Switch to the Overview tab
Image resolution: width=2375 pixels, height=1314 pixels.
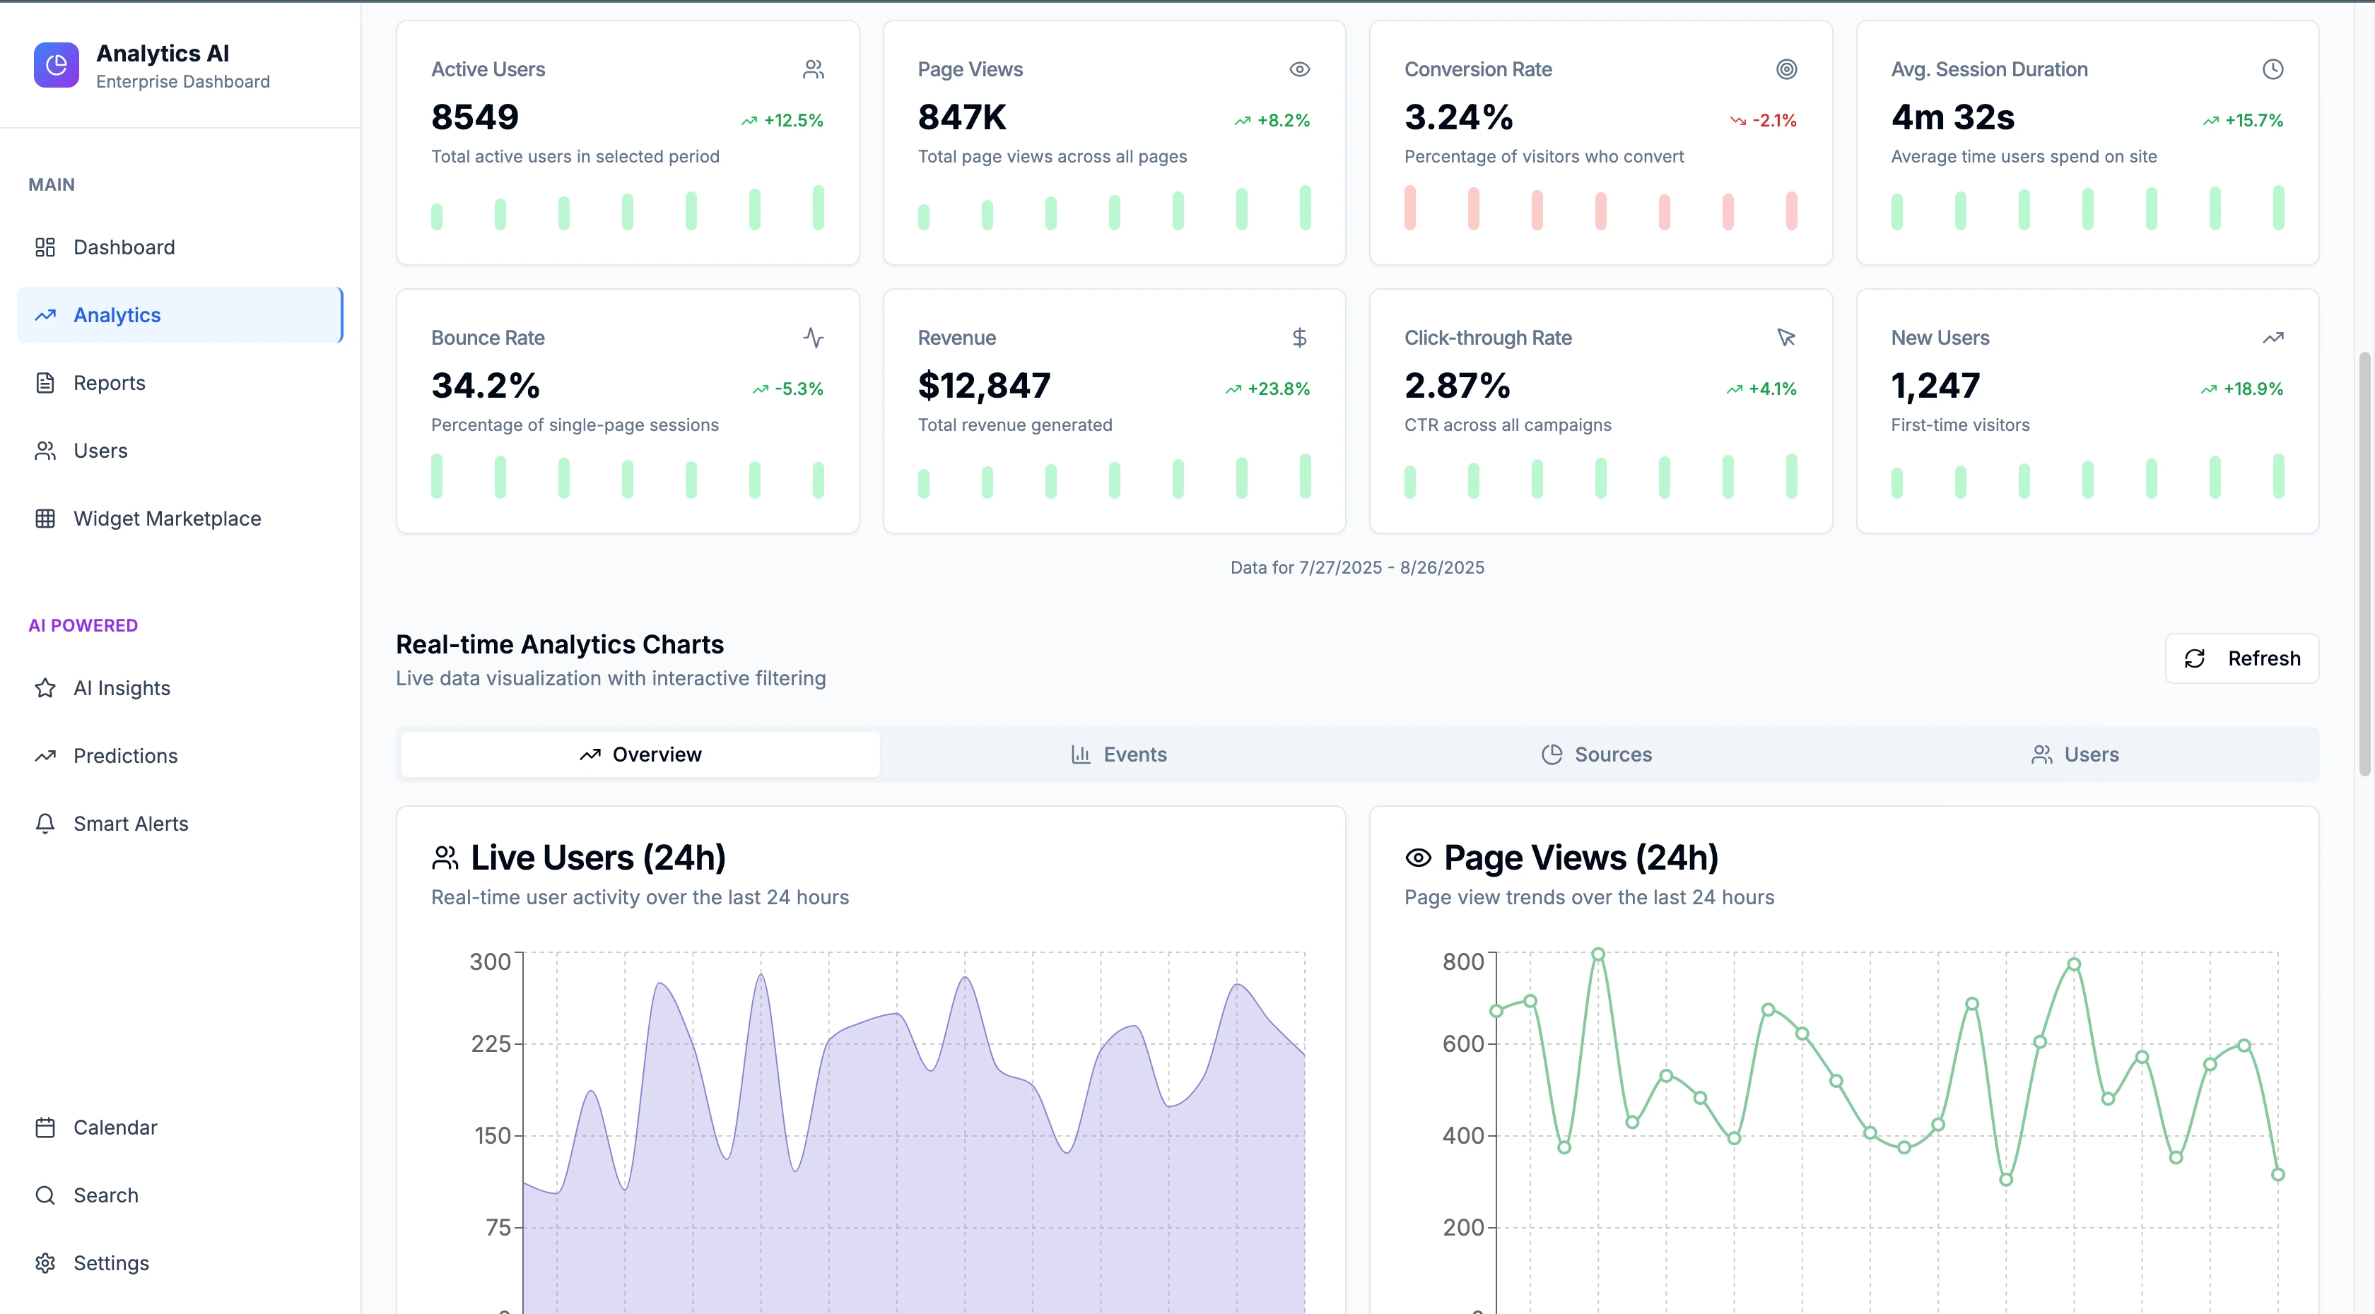pyautogui.click(x=641, y=754)
